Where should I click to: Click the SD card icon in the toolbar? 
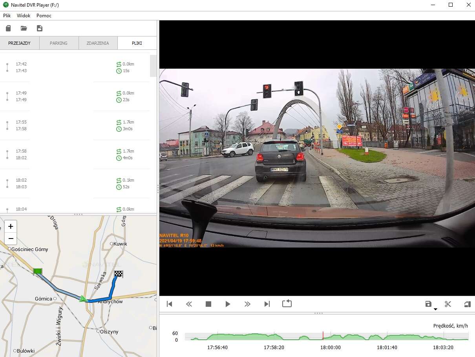[8, 28]
